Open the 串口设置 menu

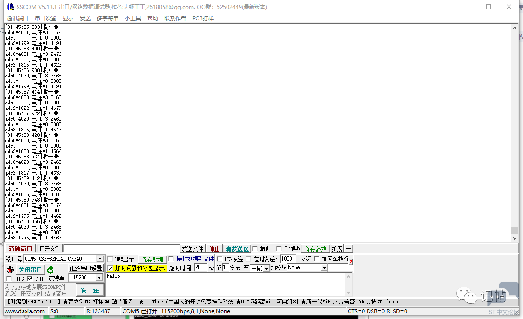45,18
